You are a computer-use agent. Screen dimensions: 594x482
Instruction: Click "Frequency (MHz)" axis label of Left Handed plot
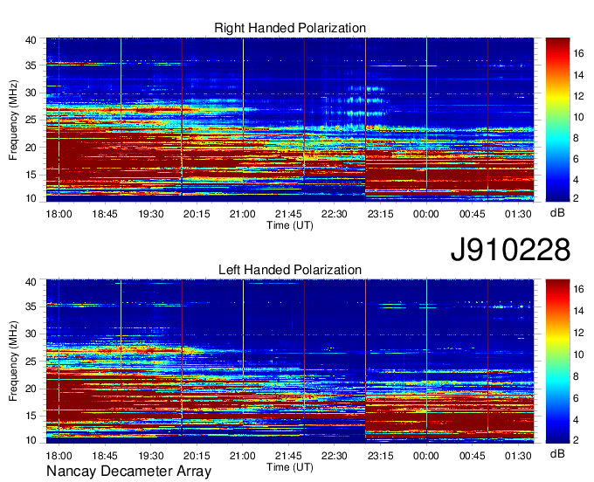[x=13, y=361]
